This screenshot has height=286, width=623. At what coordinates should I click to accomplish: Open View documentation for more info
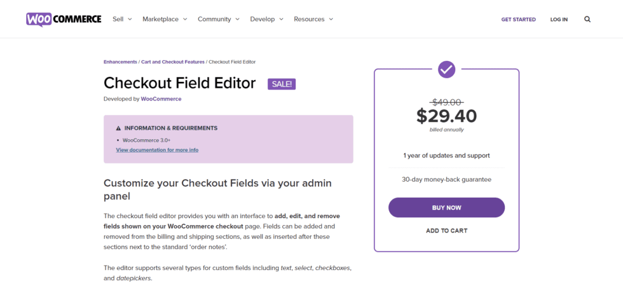(158, 150)
